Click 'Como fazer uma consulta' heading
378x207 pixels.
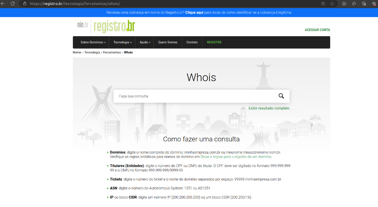tap(201, 139)
